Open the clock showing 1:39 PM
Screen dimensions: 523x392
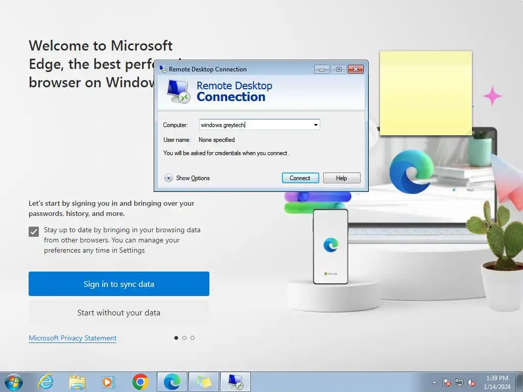(x=497, y=382)
